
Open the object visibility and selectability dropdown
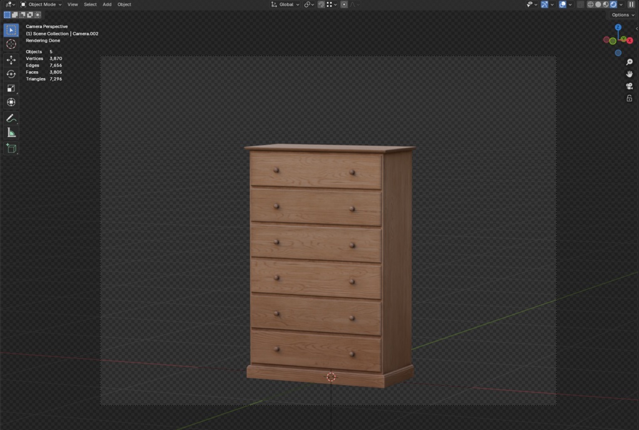point(532,4)
